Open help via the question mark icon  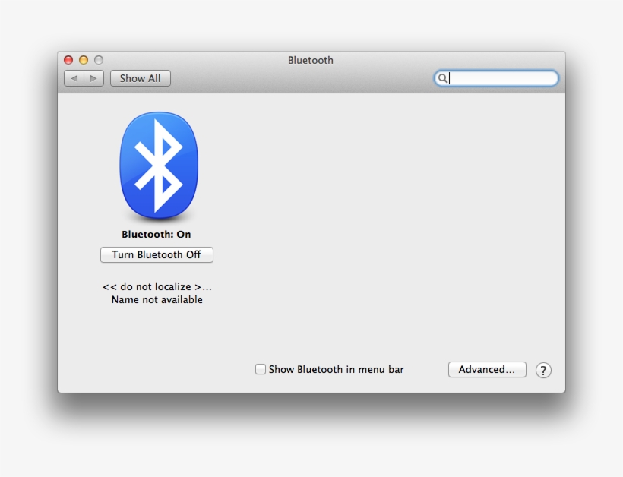(544, 370)
